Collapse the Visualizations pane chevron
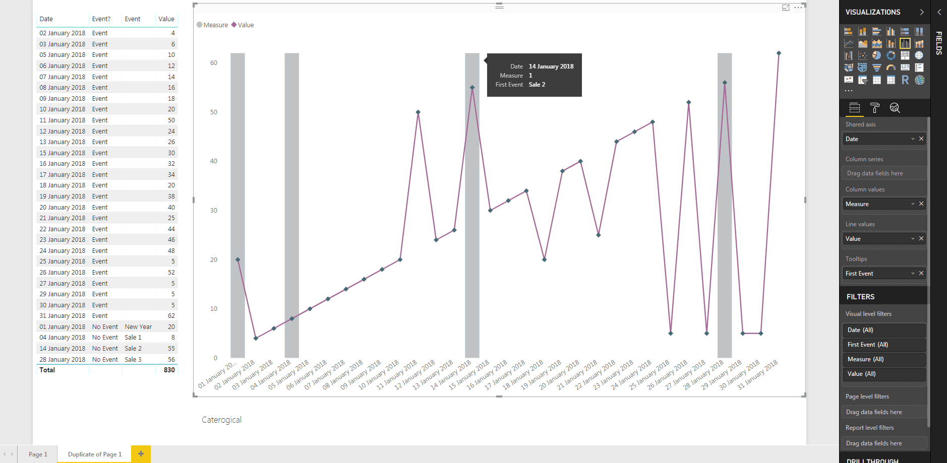 (x=922, y=12)
